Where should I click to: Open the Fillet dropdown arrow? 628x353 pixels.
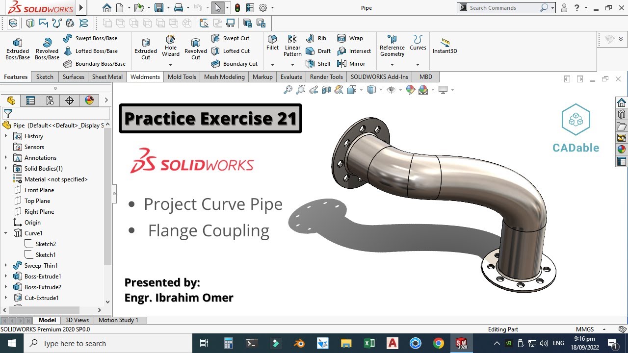(x=272, y=65)
